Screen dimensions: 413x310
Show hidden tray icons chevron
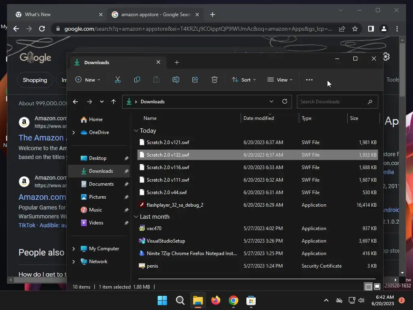[326, 300]
